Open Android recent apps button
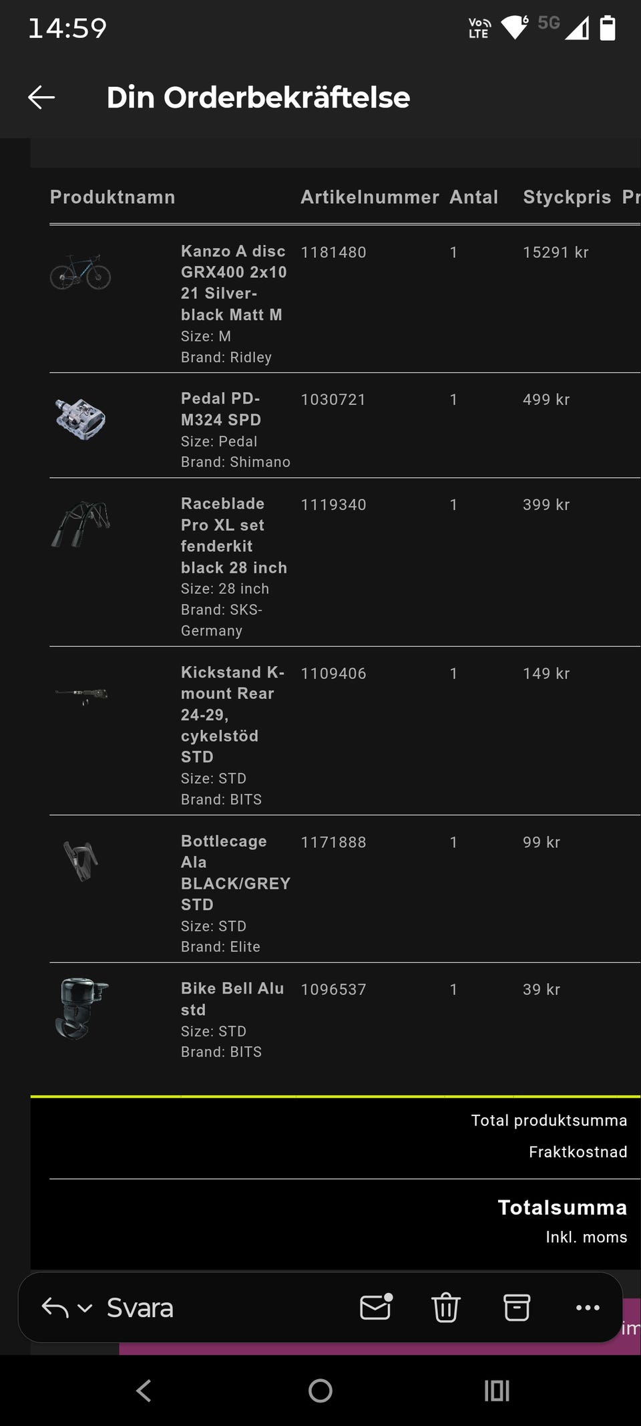The width and height of the screenshot is (641, 1426). (x=497, y=1391)
